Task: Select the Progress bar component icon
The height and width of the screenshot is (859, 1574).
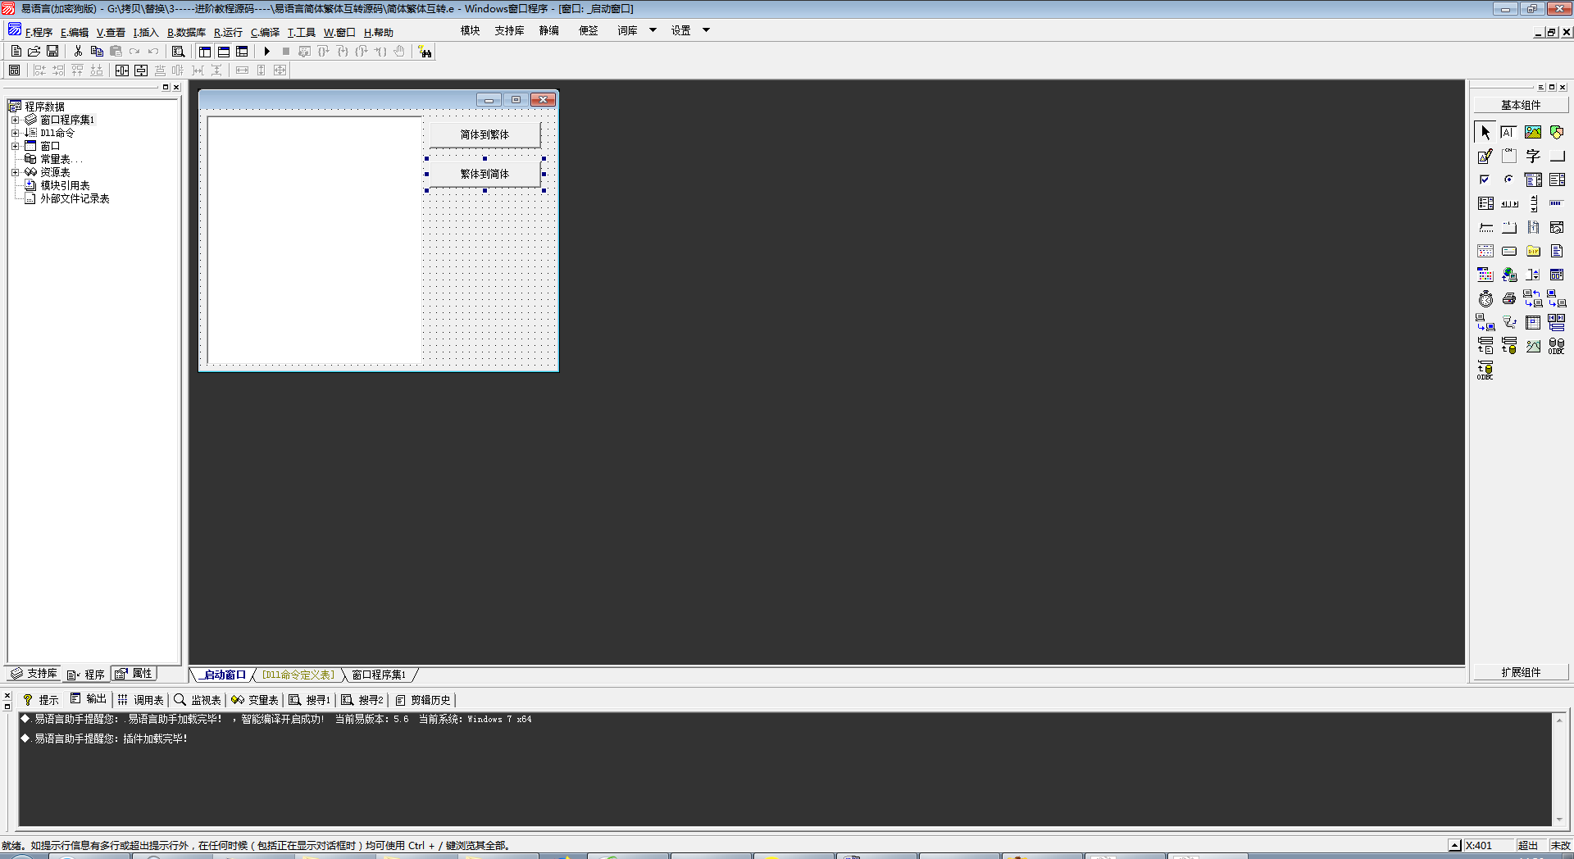Action: coord(1557,203)
